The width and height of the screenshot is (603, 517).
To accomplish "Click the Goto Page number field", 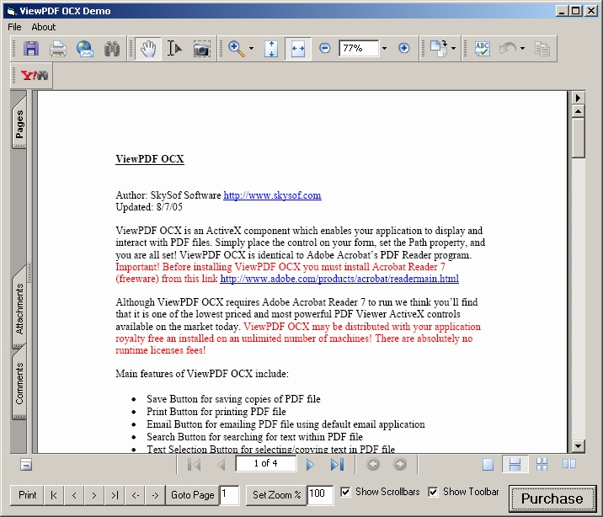I will coord(229,495).
